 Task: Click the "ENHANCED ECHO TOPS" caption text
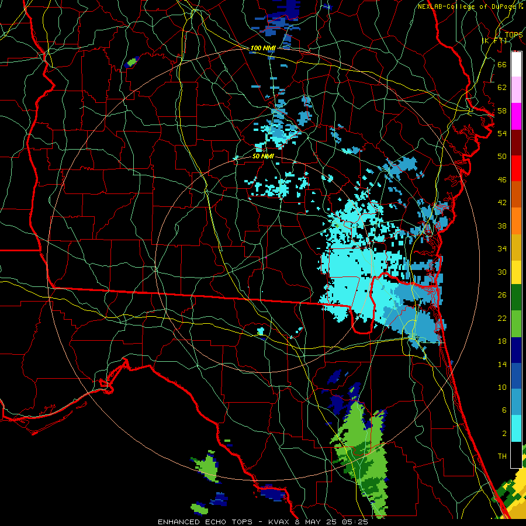205,522
